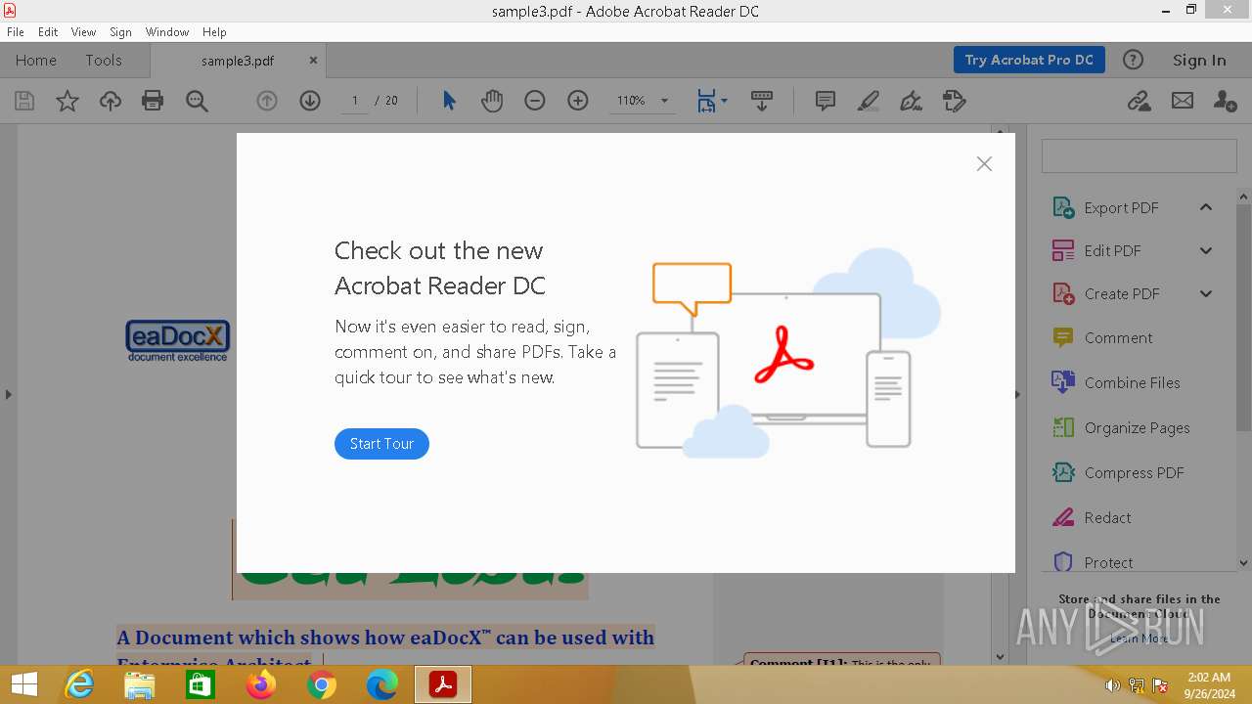This screenshot has height=704, width=1252.
Task: Add a sticky note comment
Action: (825, 101)
